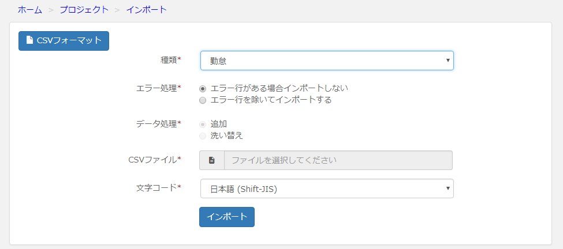Click the 文字コード field label
The width and height of the screenshot is (563, 249).
159,187
